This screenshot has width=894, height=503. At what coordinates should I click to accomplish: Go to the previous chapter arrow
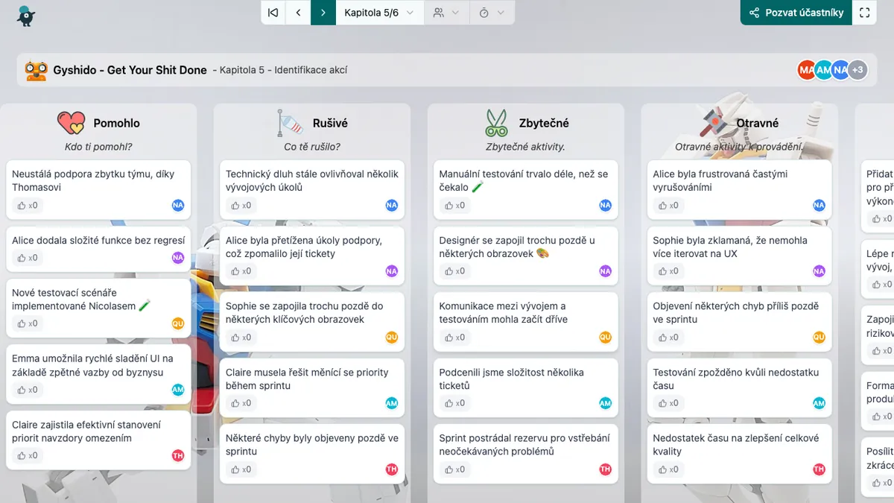[298, 13]
